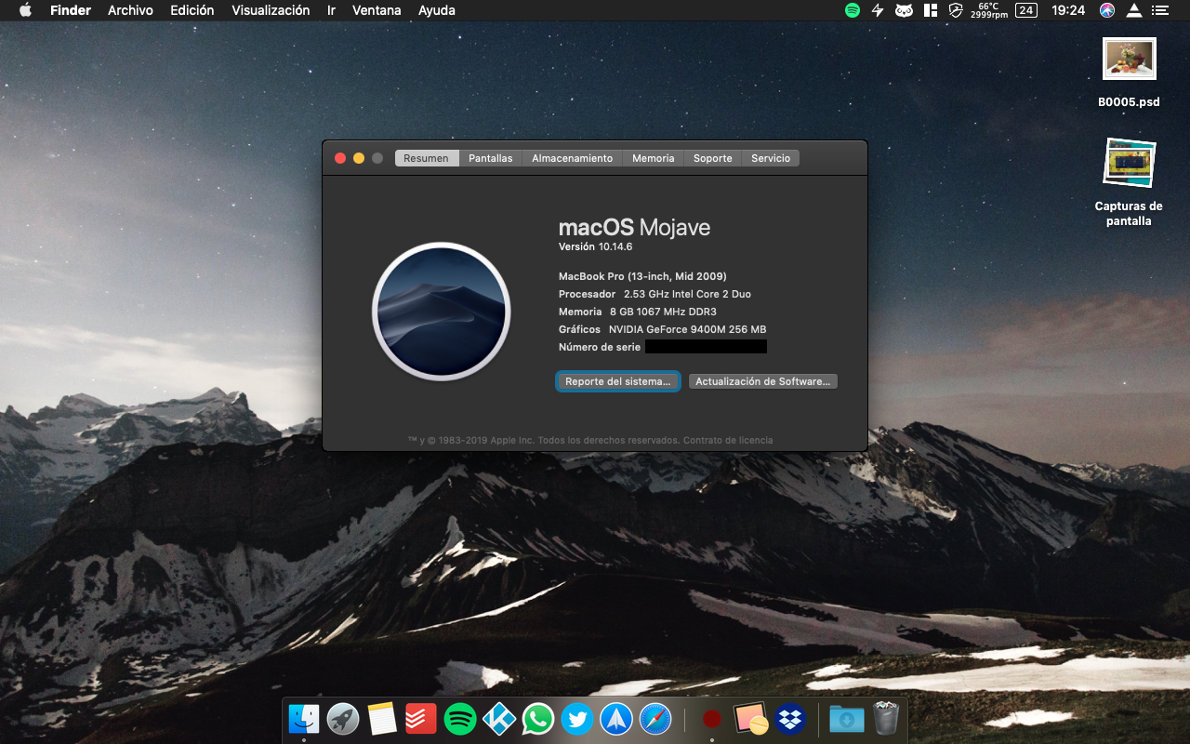This screenshot has width=1190, height=744.
Task: Open the Finder menu
Action: (71, 10)
